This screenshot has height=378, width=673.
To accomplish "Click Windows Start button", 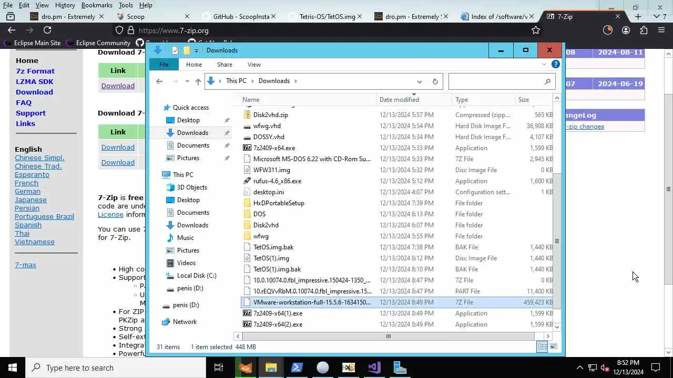I will pos(13,367).
